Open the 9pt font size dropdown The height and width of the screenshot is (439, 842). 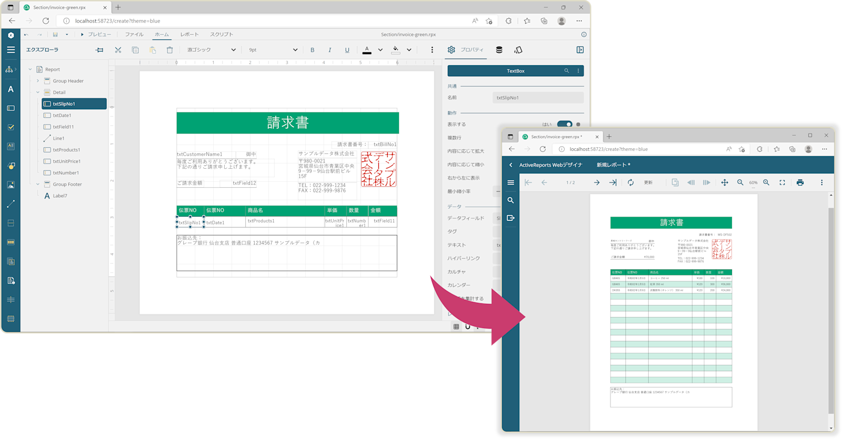[273, 50]
